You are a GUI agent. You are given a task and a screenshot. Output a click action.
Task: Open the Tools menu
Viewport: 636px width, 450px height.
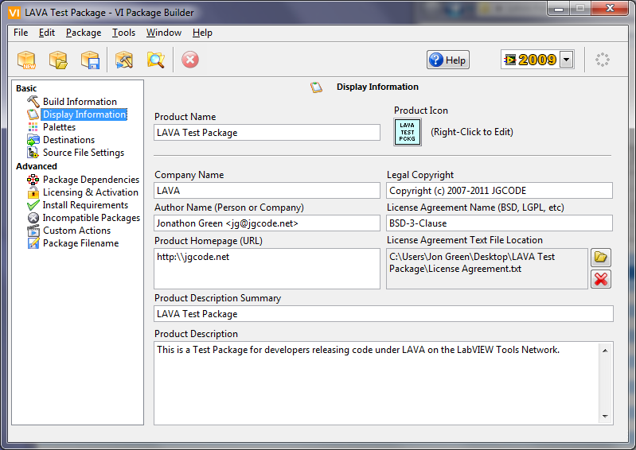click(123, 33)
